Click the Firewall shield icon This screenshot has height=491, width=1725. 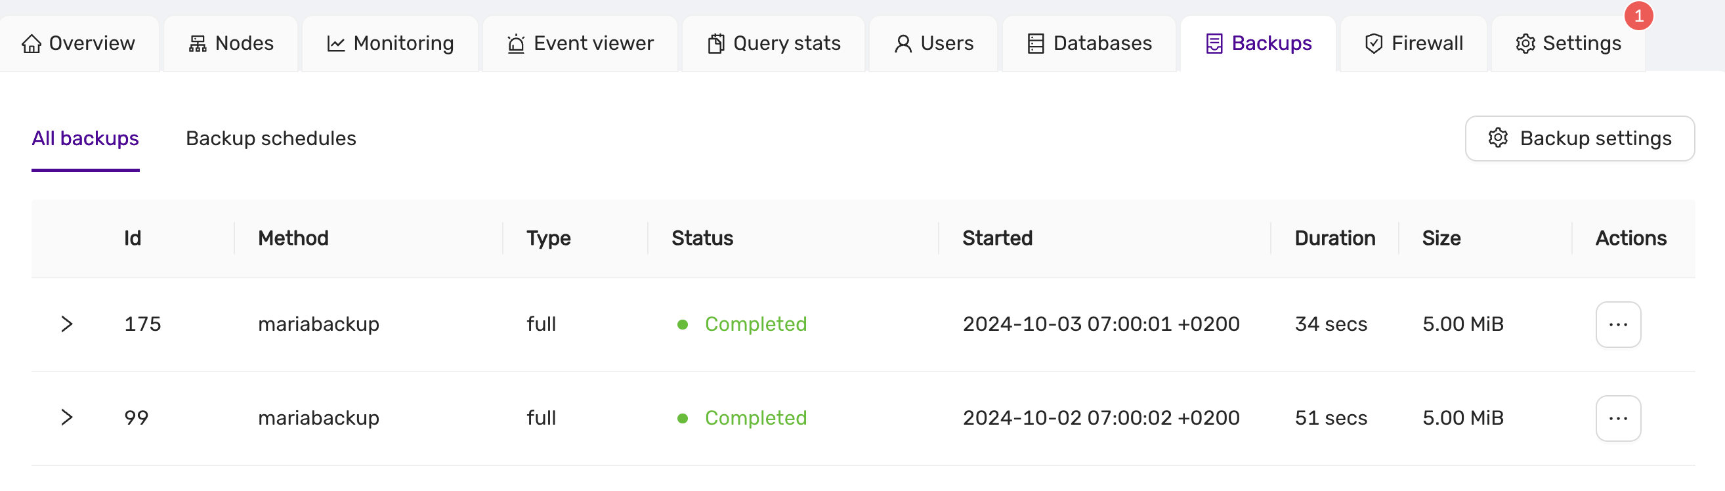[1373, 44]
